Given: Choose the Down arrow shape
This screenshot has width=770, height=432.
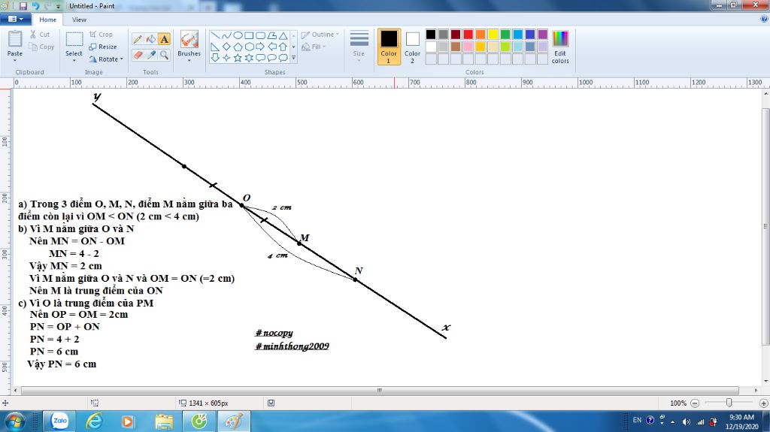Looking at the screenshot, I should coord(215,57).
